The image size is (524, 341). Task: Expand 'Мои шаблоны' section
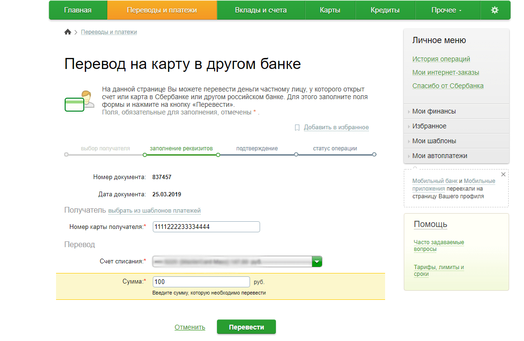point(434,141)
